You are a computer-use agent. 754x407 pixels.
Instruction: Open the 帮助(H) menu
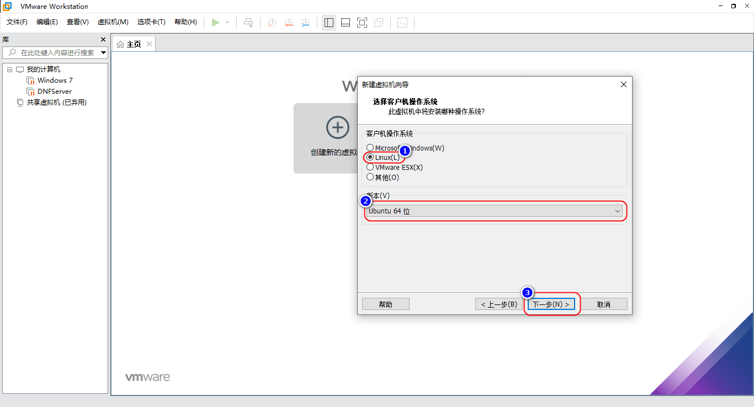point(185,22)
